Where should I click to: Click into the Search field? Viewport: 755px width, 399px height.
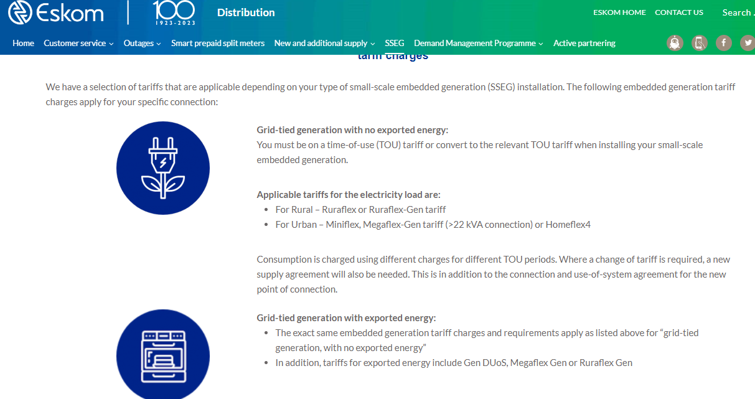pyautogui.click(x=738, y=12)
